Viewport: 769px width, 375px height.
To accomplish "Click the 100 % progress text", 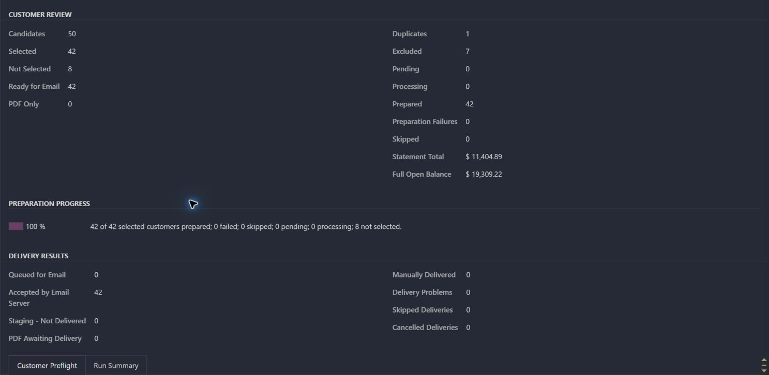I will click(35, 226).
